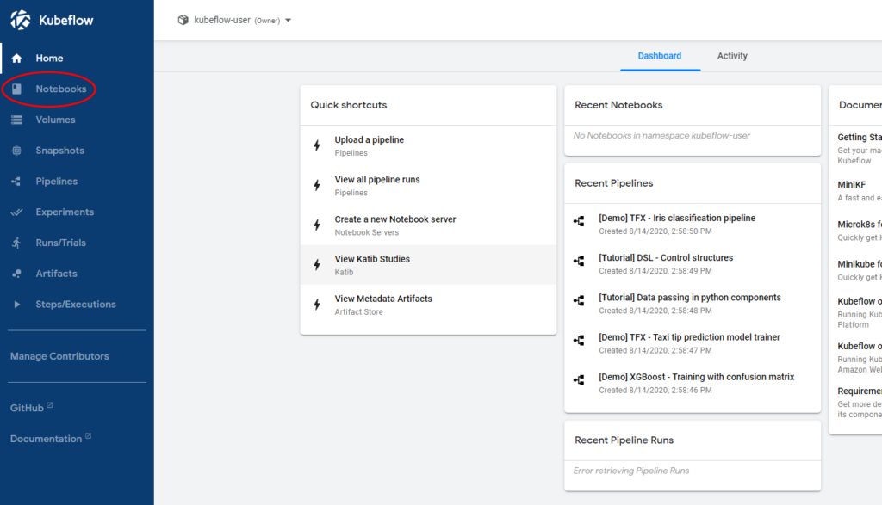This screenshot has width=882, height=505.
Task: Click pipeline icon beside DSL Control structures
Action: (x=579, y=262)
